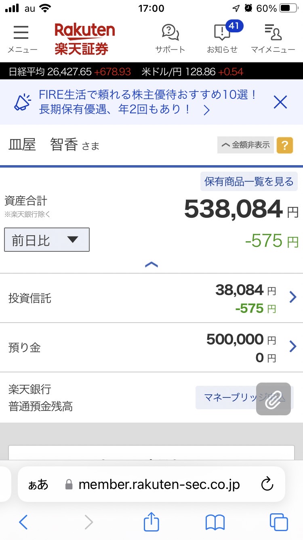
Task: Click 保有商品一覧を見る button
Action: tap(249, 181)
